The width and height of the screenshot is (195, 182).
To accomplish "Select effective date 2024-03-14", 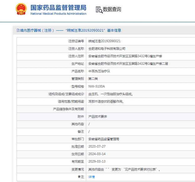I will point(97,154).
